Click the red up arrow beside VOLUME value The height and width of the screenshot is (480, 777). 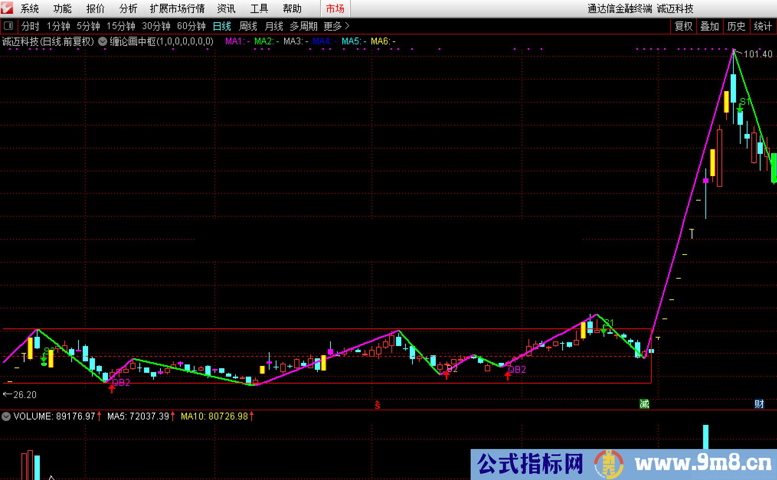point(99,416)
